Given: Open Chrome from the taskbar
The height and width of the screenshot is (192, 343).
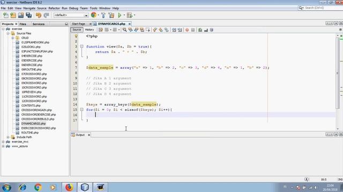Looking at the screenshot, I should tap(38, 187).
